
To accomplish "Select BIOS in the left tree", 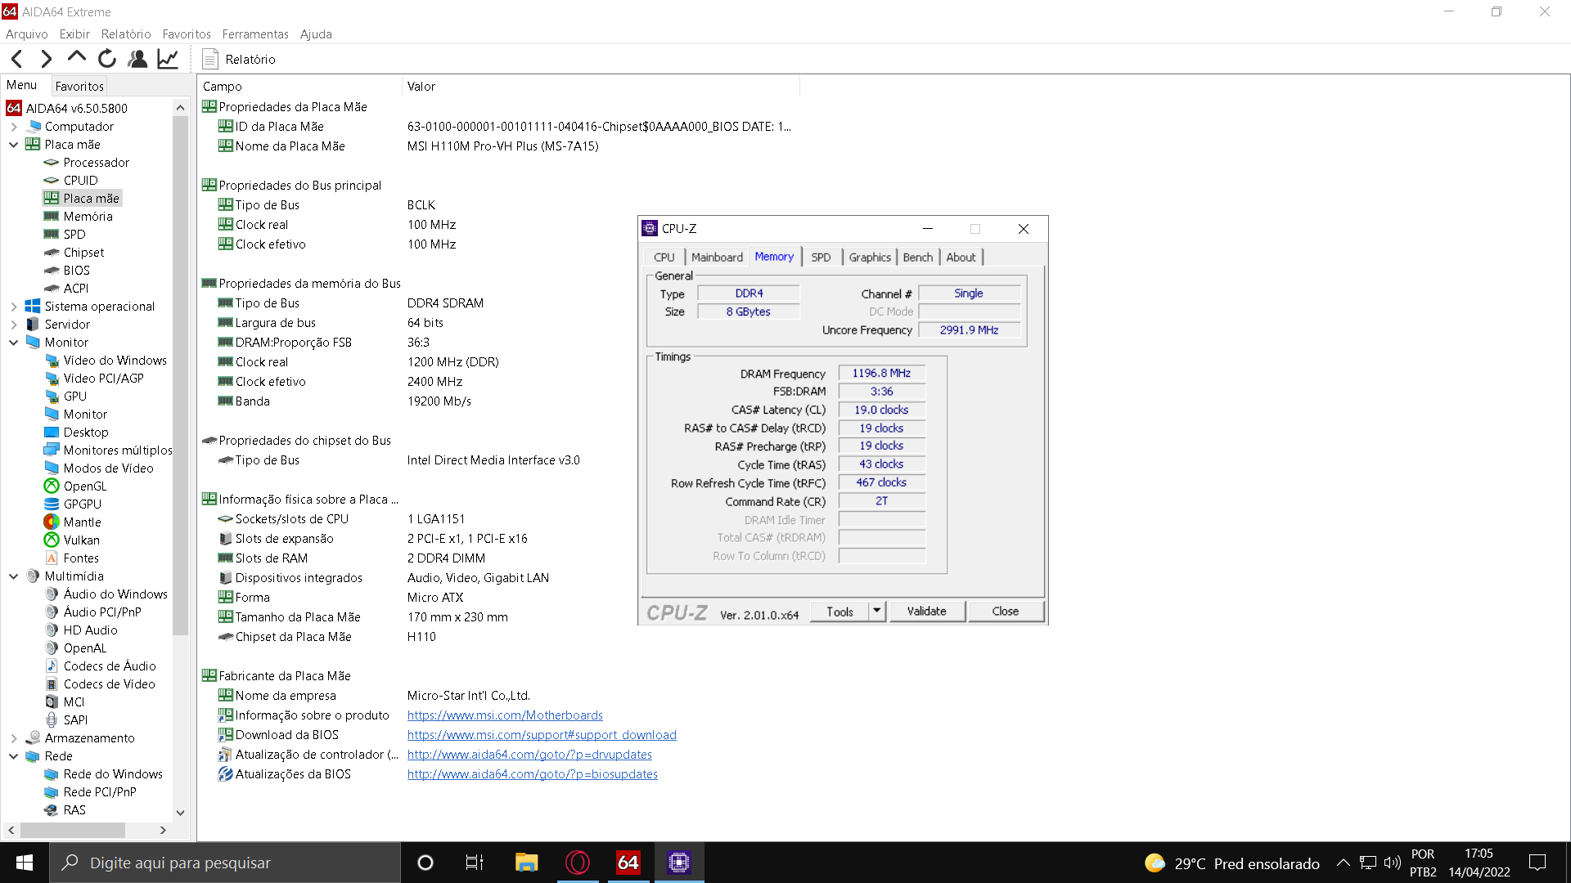I will (76, 270).
